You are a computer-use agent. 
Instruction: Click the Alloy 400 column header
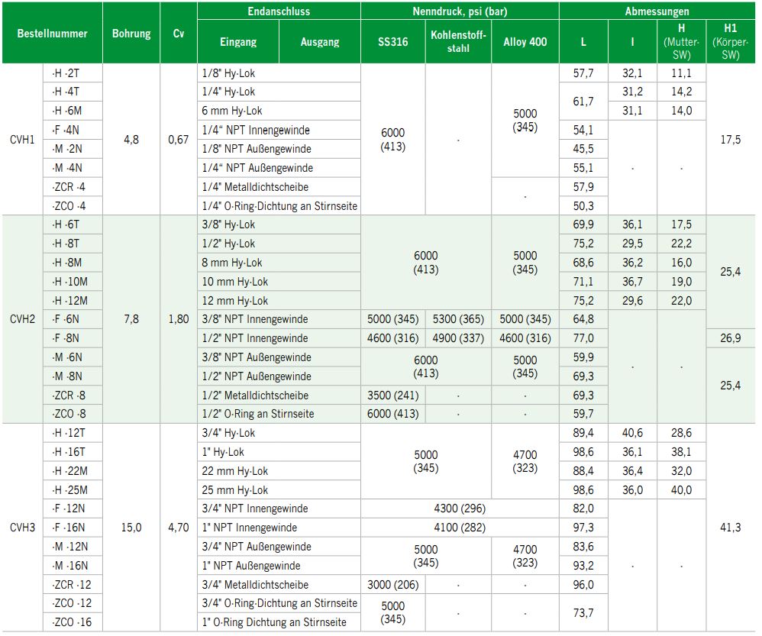coord(525,42)
